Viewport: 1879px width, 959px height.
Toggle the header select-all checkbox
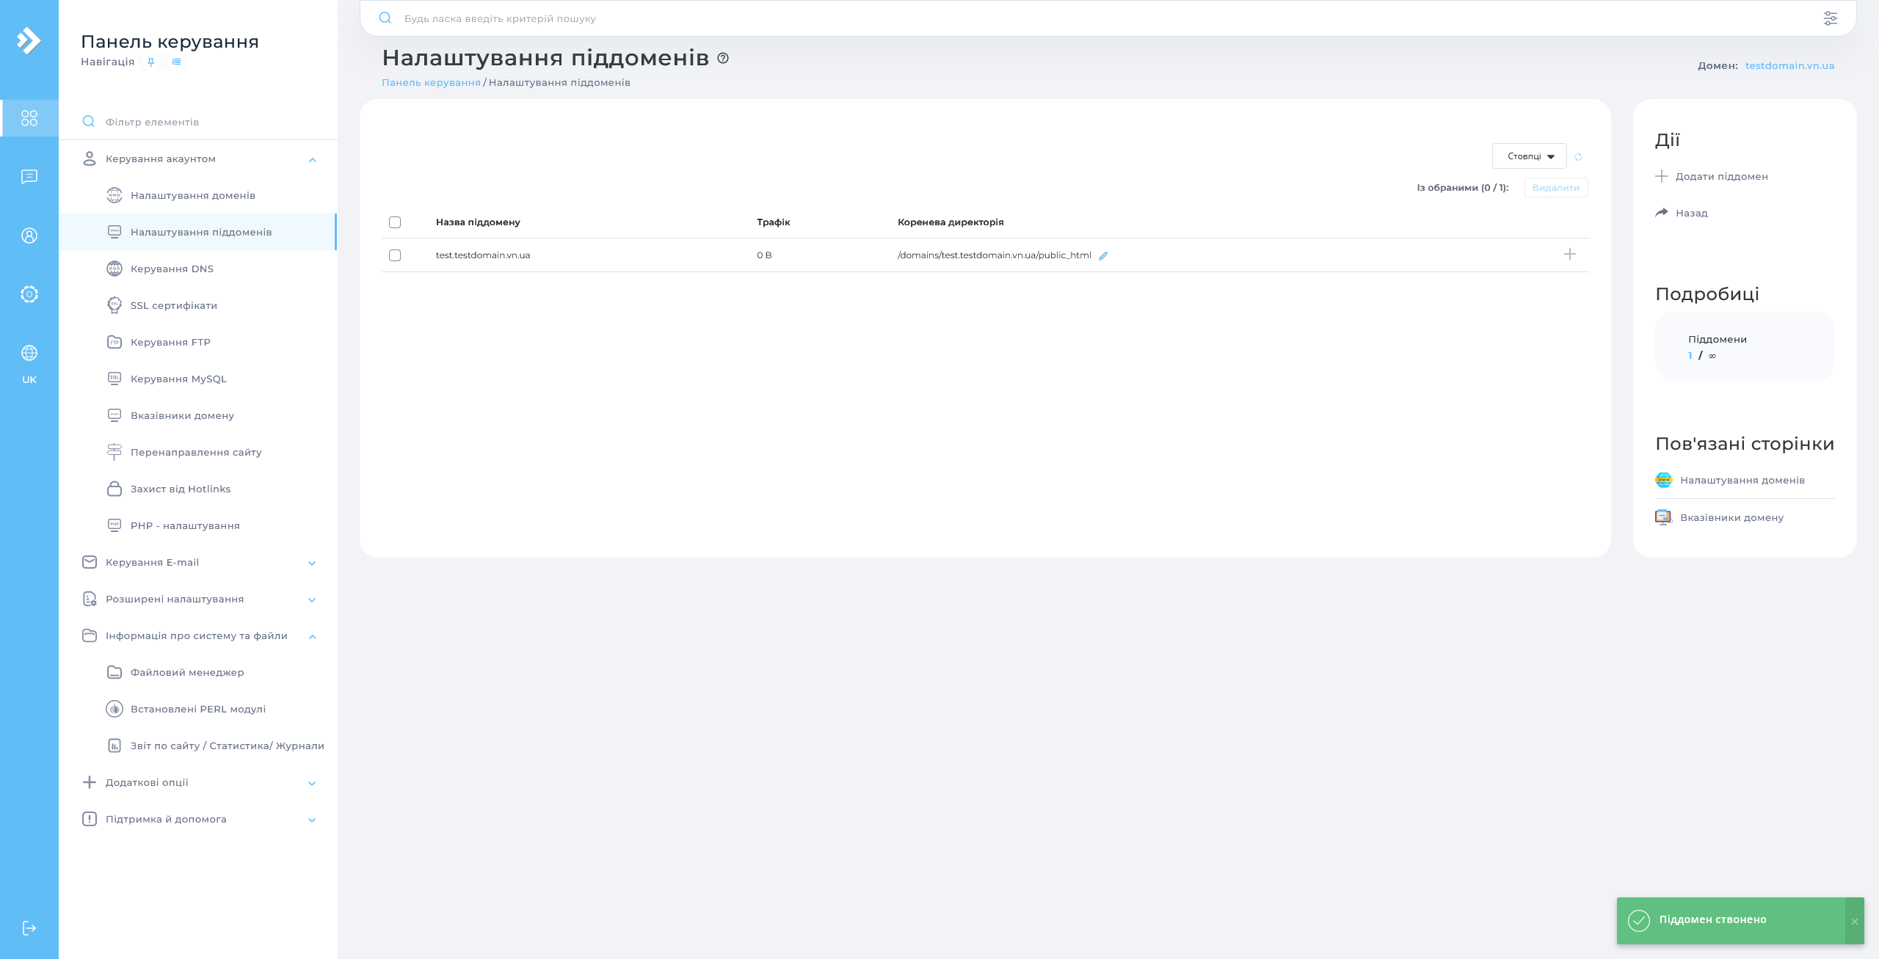pyautogui.click(x=395, y=222)
